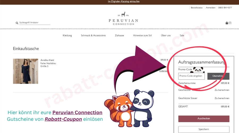Click the large purple arrow graphic
The width and height of the screenshot is (239, 133).
(139, 67)
